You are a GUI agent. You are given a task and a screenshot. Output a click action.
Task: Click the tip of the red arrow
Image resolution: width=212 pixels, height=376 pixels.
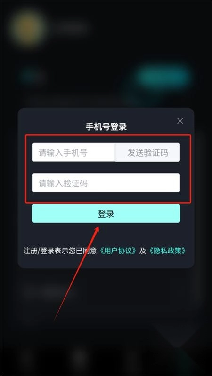[98, 227]
